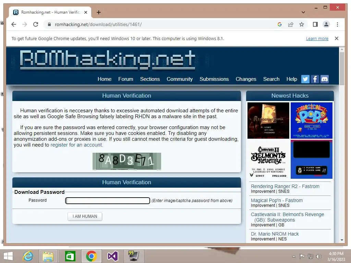The width and height of the screenshot is (351, 263).
Task: Submit with the I AM HUMAN button
Action: point(85,216)
